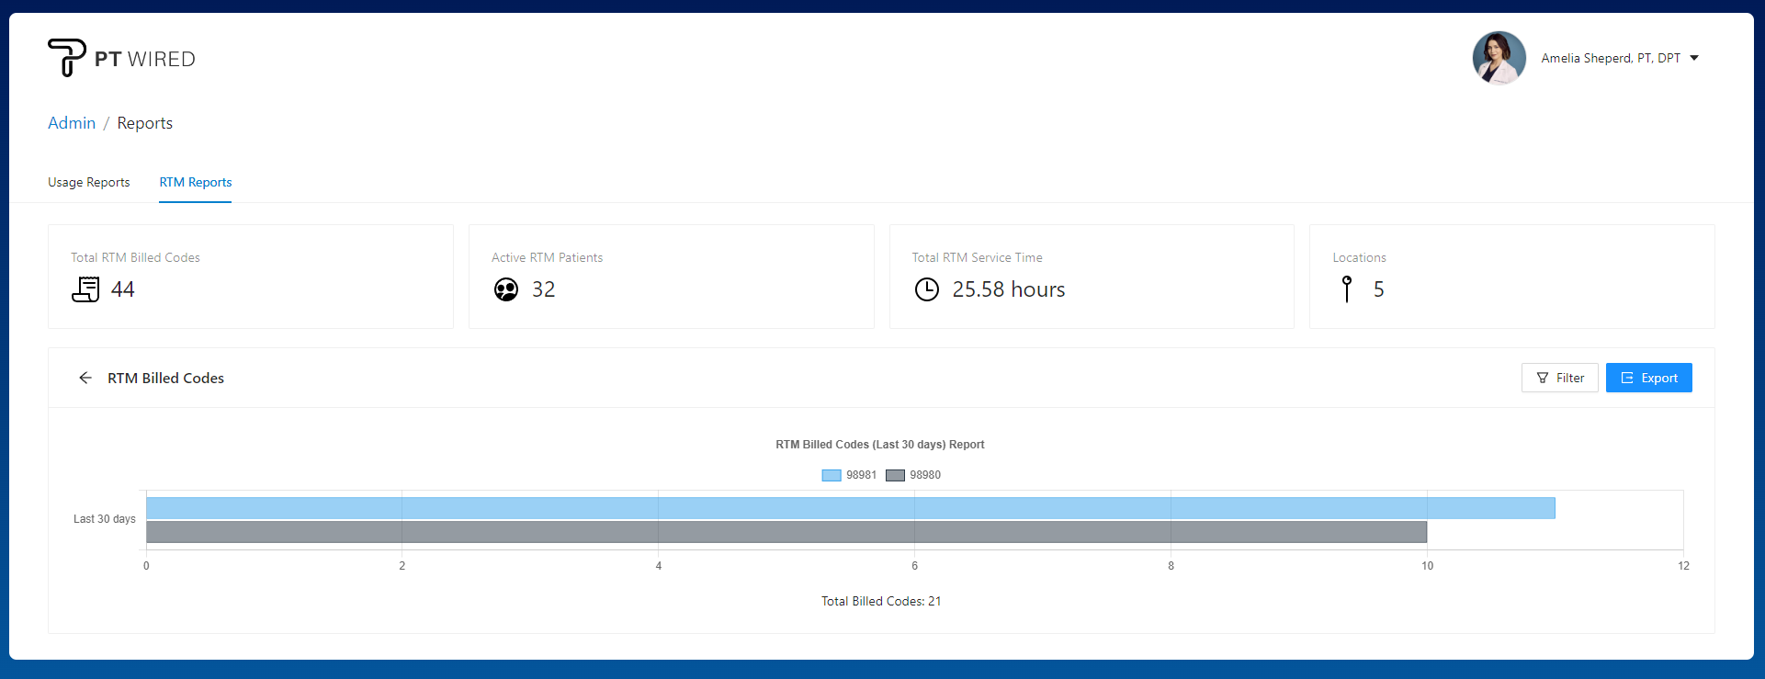Click the blue 98981 chart bar

point(850,508)
